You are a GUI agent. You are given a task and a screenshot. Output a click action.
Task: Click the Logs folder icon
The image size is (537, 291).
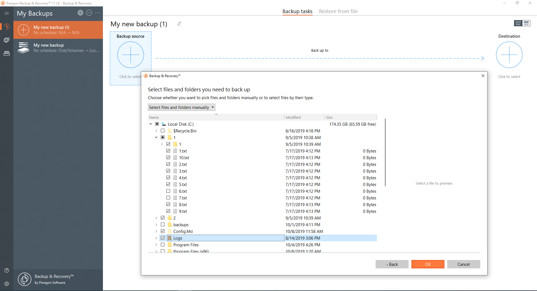coord(169,238)
